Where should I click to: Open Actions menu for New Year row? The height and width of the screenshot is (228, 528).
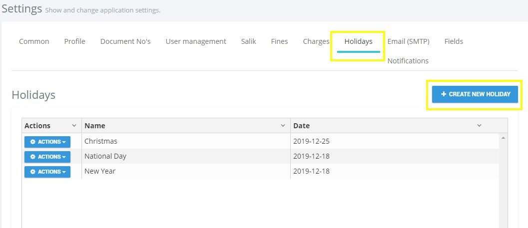pos(47,172)
